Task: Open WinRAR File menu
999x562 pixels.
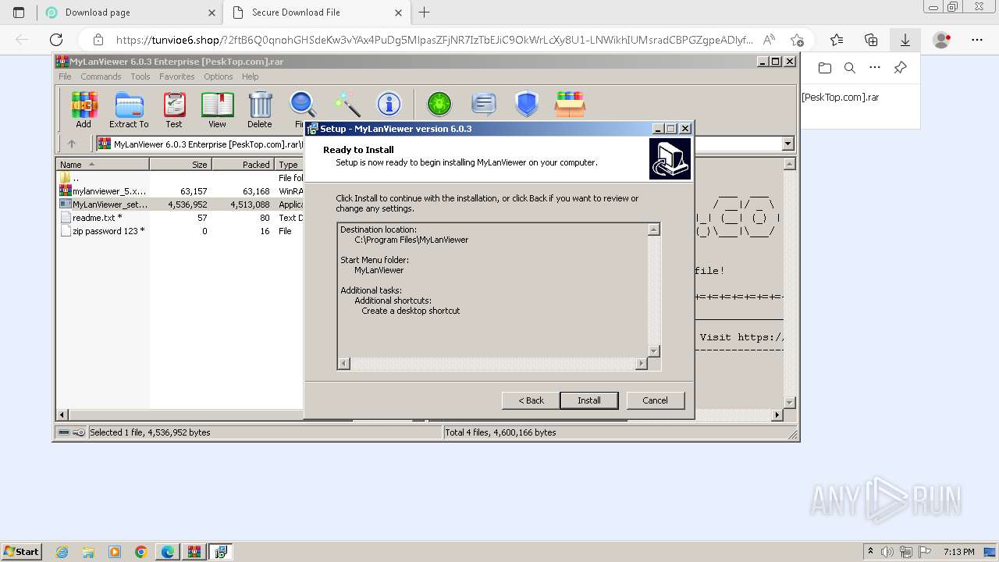Action: click(x=65, y=76)
